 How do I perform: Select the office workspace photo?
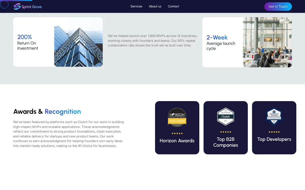pyautogui.click(x=267, y=42)
